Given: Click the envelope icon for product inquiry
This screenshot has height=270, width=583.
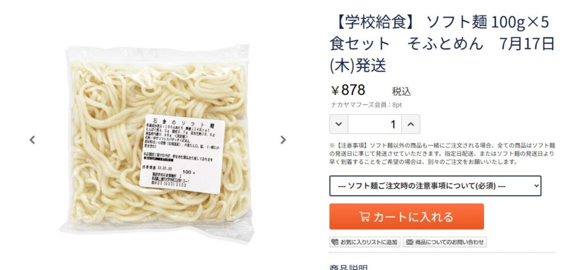Looking at the screenshot, I should point(409,242).
